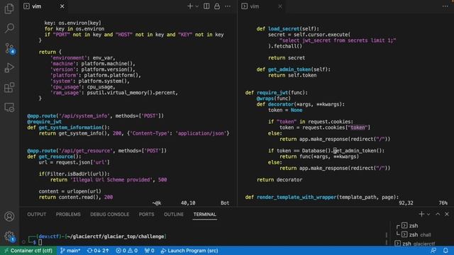Open the Run and Debug view
Viewport: 454px width, 255px height.
(9, 68)
